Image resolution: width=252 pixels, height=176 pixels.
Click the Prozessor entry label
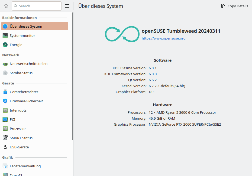point(18,129)
